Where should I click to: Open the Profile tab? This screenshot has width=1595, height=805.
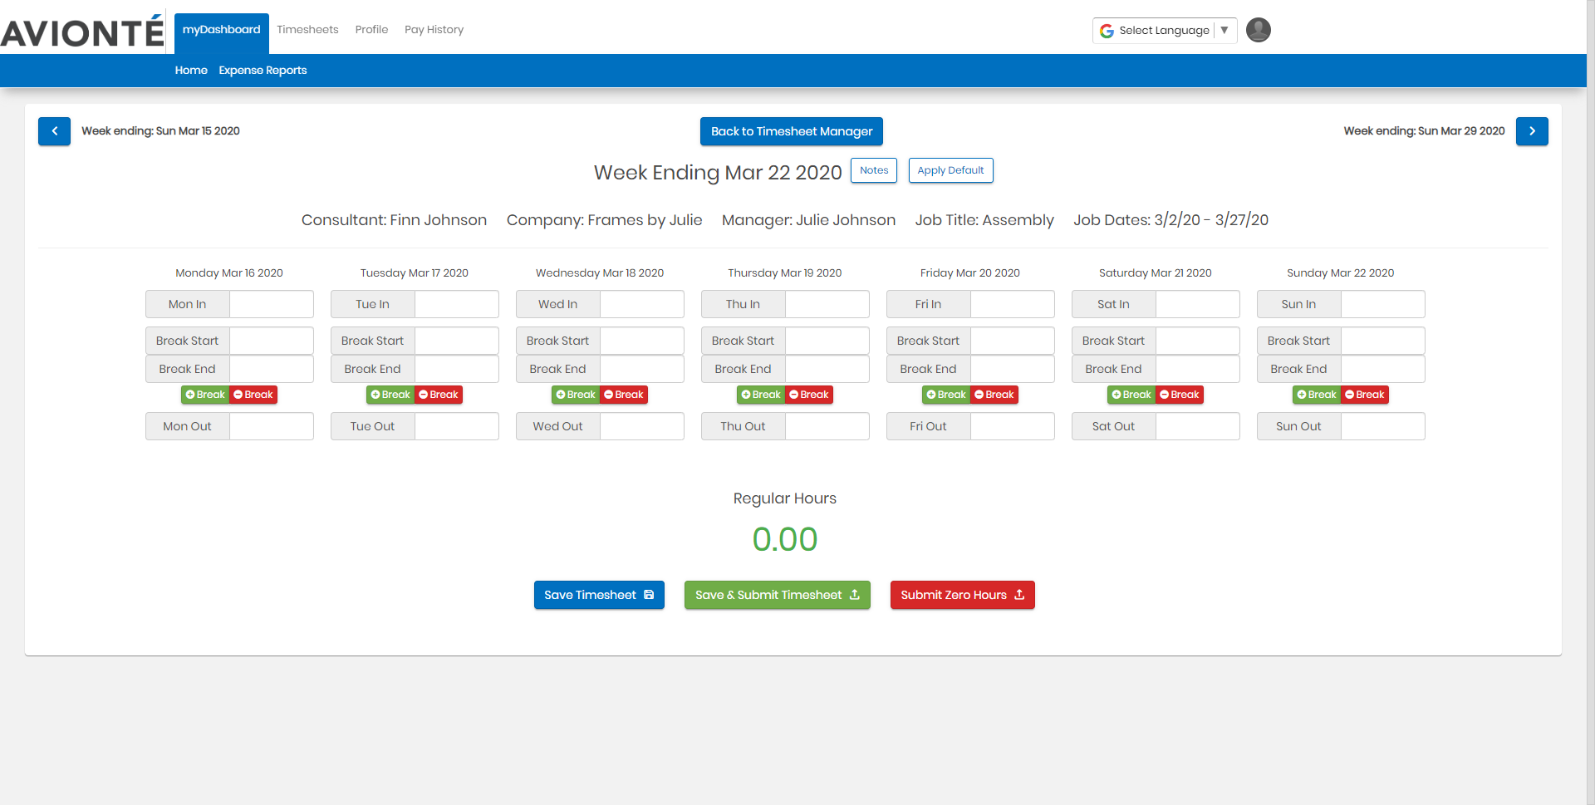pyautogui.click(x=371, y=30)
